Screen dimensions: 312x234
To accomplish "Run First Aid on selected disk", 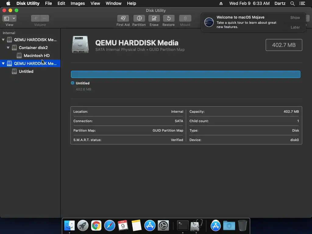I will [x=123, y=18].
